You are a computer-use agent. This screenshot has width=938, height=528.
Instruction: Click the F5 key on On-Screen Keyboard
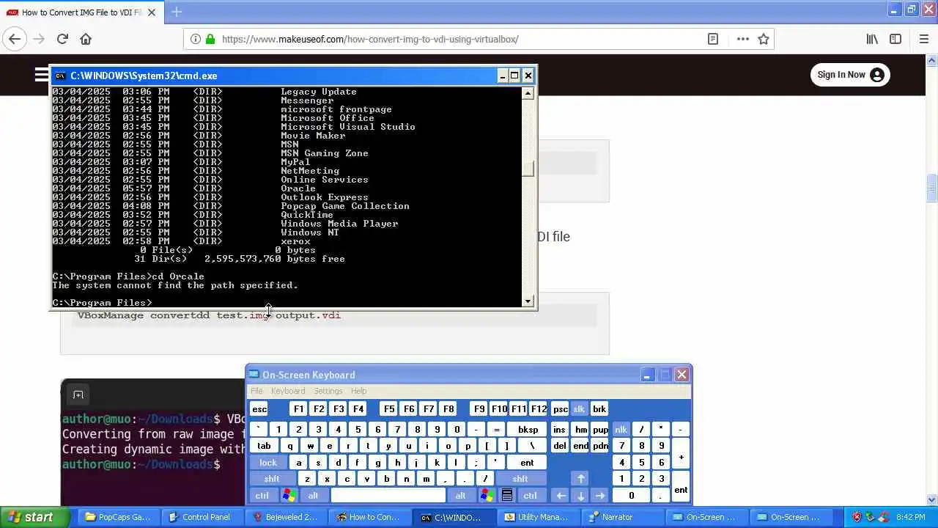coord(388,409)
